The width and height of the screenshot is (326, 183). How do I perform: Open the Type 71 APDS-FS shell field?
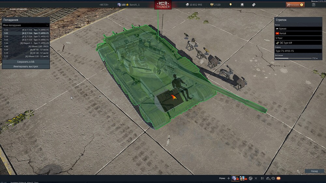coord(298,51)
